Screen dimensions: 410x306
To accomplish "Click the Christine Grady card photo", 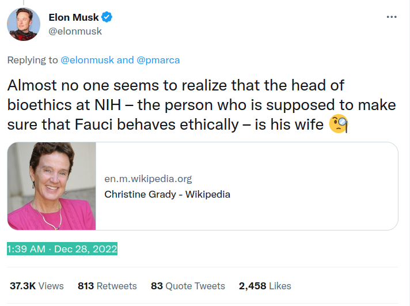I will (x=51, y=186).
